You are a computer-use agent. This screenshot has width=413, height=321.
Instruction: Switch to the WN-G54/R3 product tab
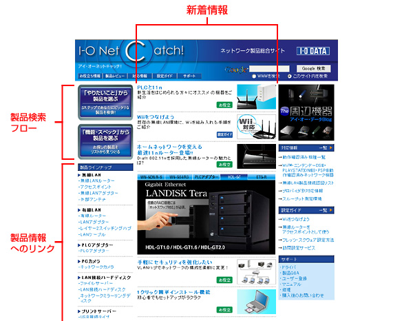click(x=179, y=177)
